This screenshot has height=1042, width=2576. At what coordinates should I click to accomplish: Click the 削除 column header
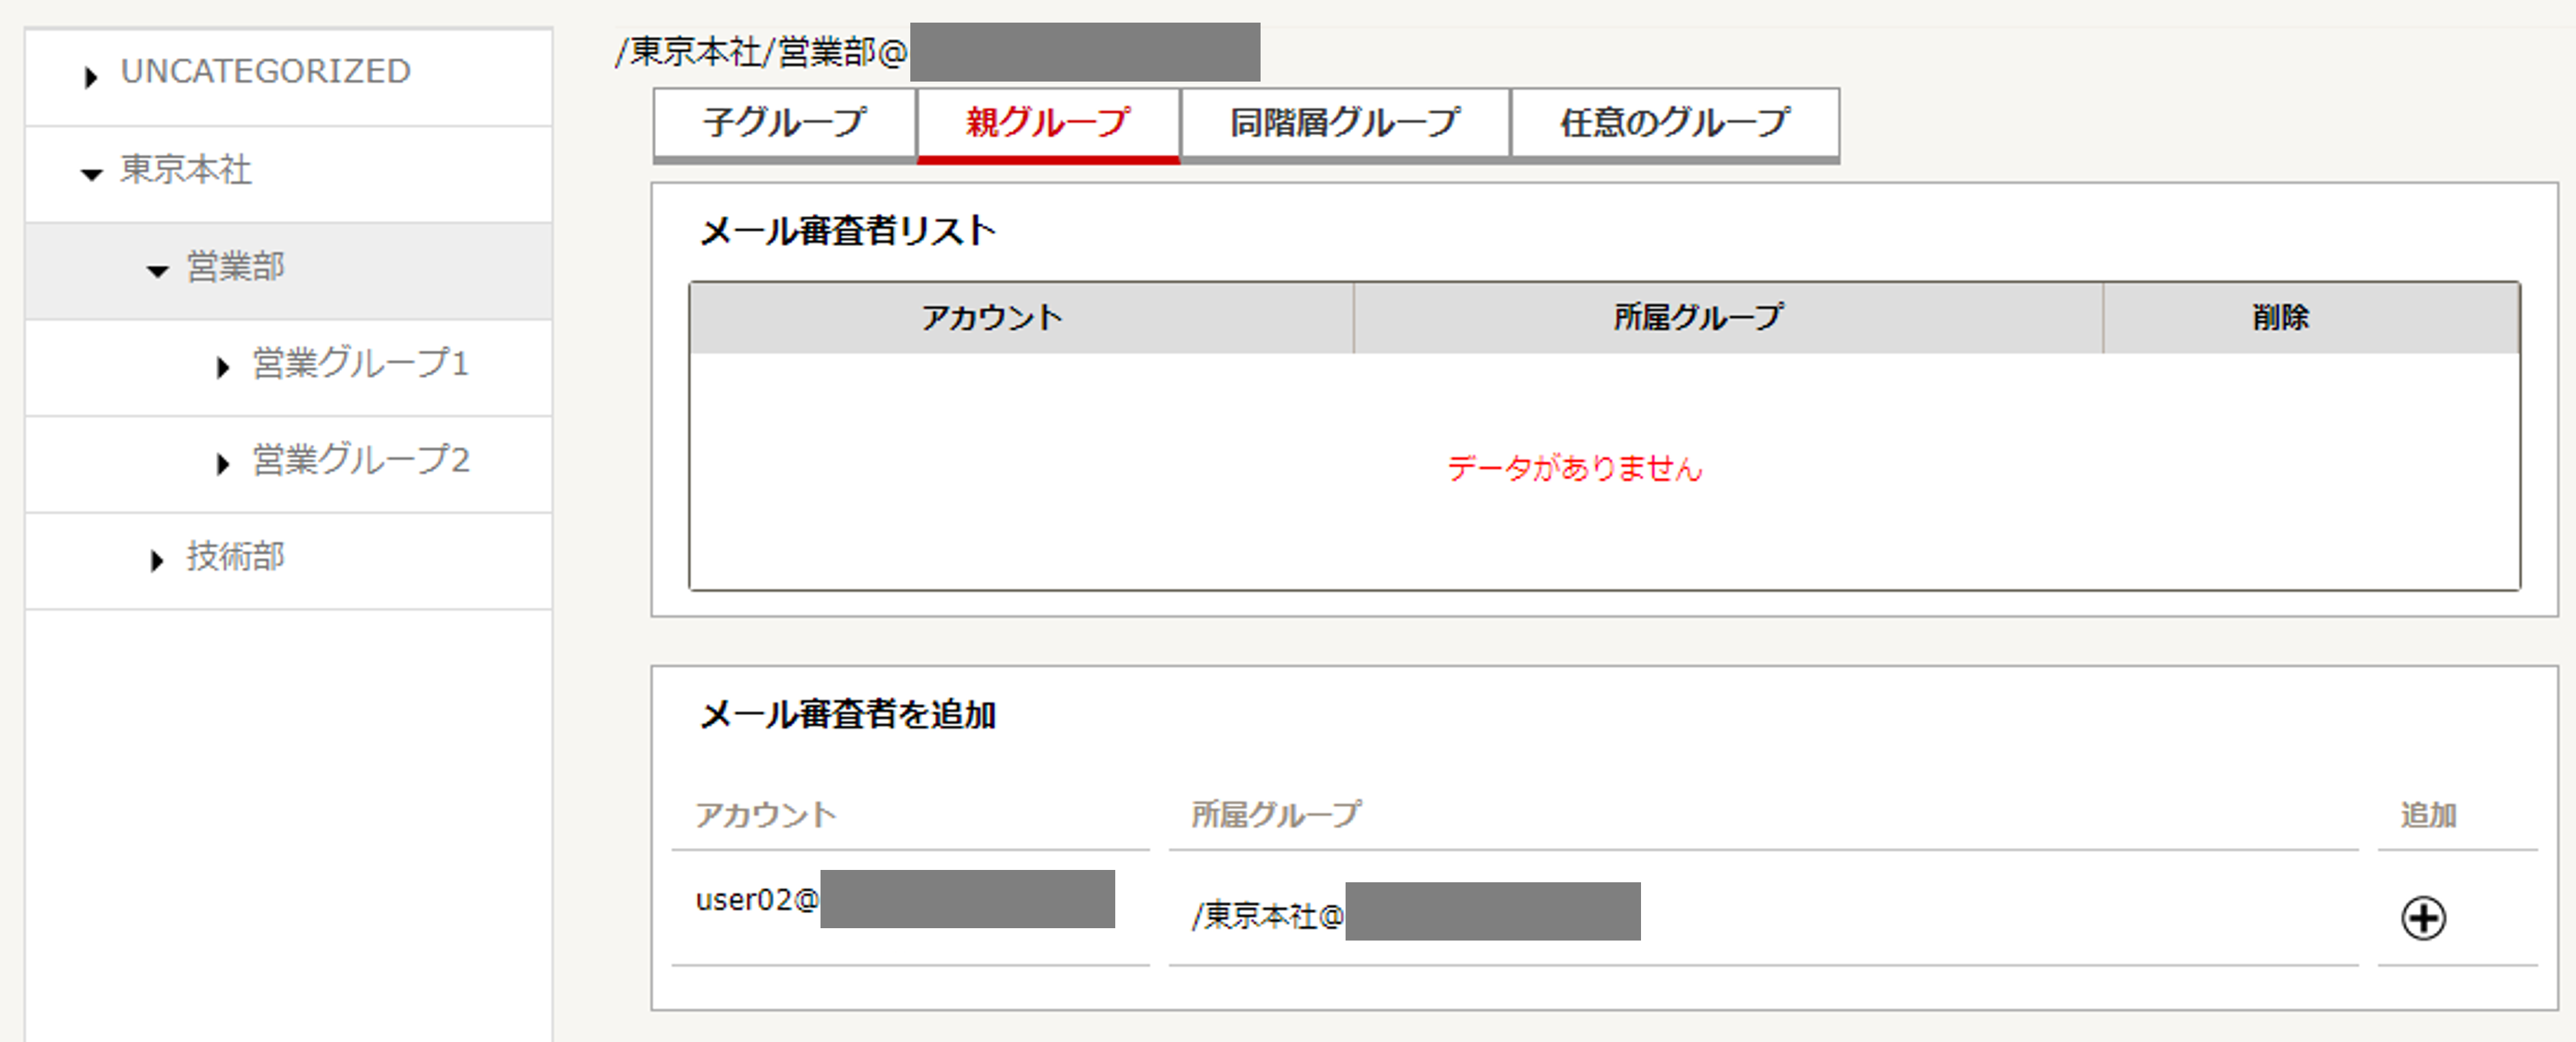click(2311, 318)
